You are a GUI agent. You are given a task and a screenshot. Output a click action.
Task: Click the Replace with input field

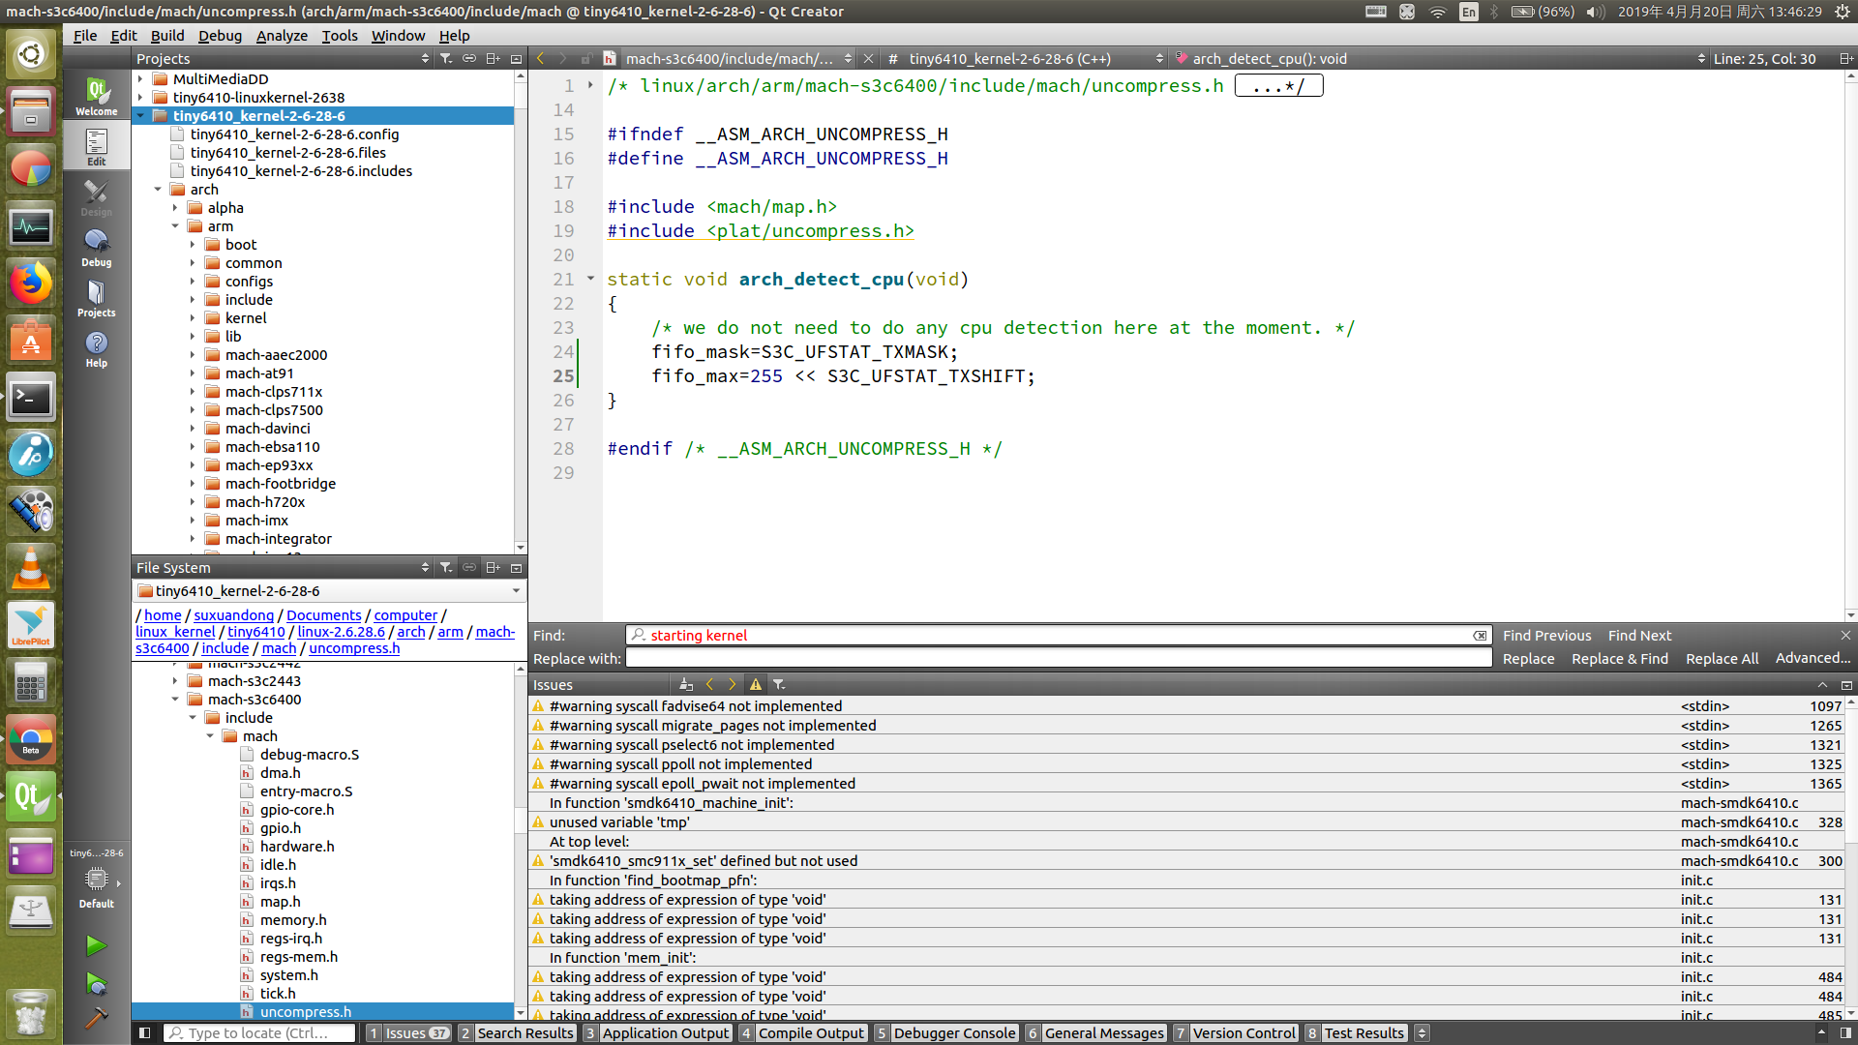[x=1059, y=659]
